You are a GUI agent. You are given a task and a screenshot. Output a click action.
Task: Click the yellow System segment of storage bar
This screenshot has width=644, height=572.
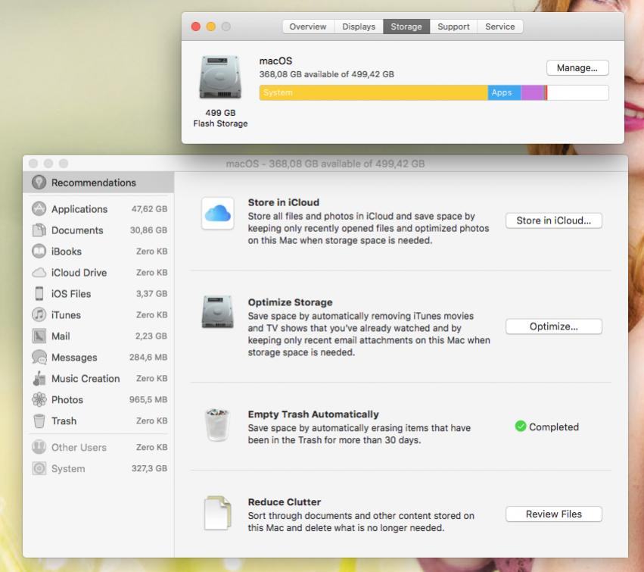[x=373, y=93]
